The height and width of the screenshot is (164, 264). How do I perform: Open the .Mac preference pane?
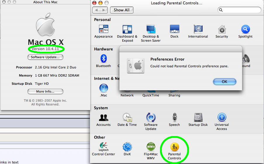103,90
